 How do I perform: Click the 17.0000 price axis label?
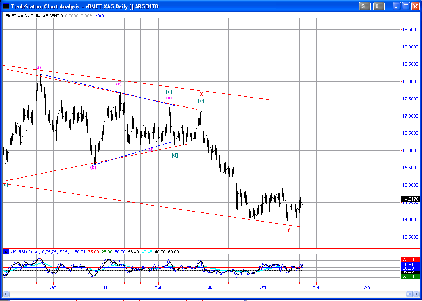pos(410,116)
